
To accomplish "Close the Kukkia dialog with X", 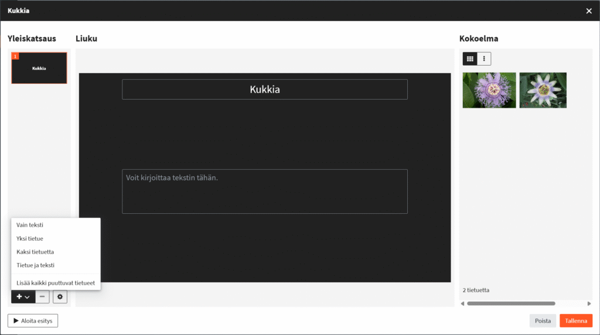I will point(589,11).
